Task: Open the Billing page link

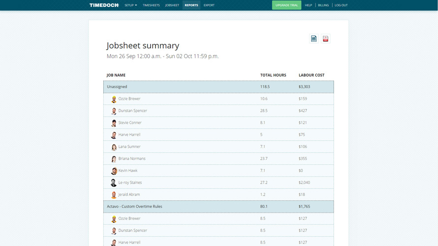Action: [x=323, y=5]
